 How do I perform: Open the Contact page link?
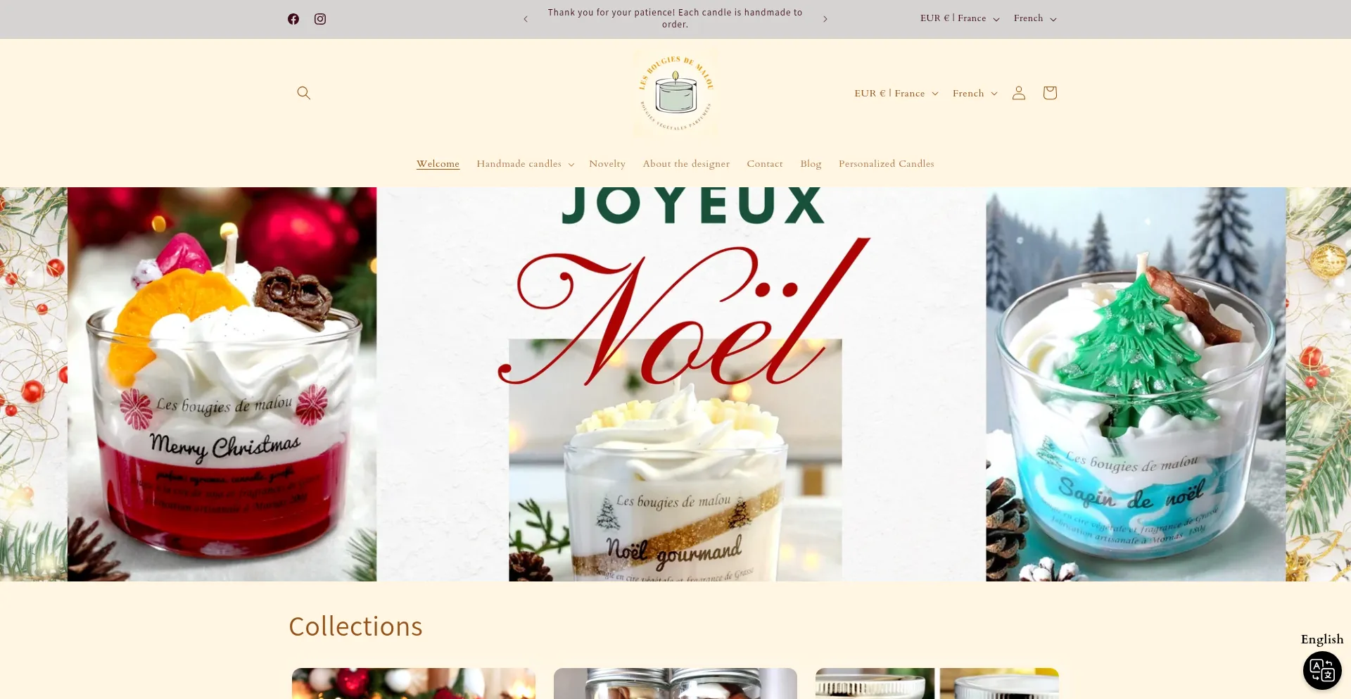(765, 164)
